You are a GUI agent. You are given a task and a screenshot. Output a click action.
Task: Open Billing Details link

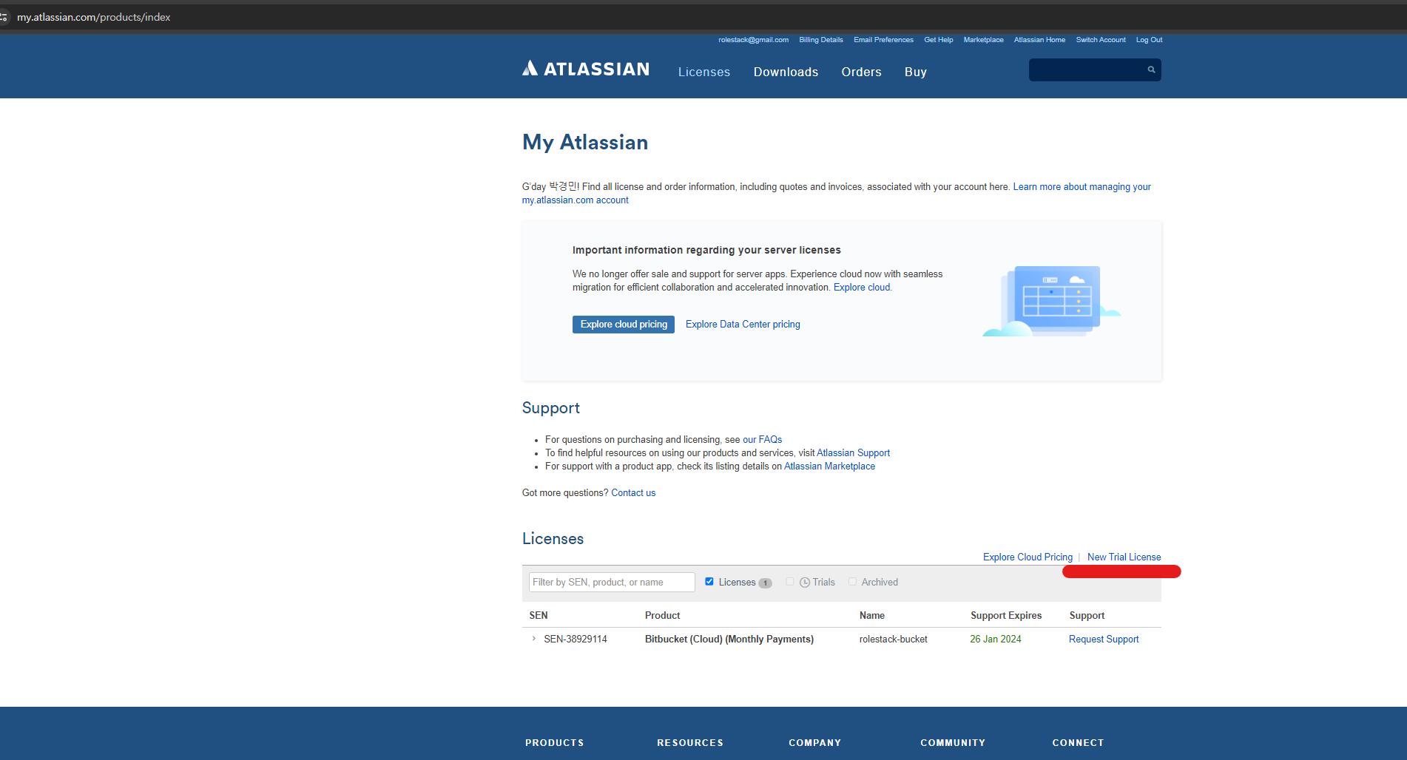821,40
